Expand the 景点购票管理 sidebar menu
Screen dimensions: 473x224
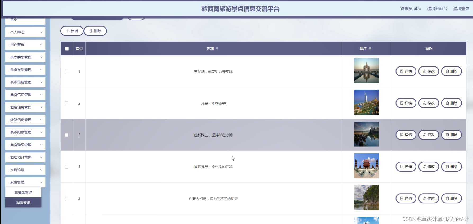(x=25, y=132)
